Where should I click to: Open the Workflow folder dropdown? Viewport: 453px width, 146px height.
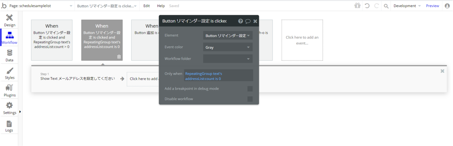pyautogui.click(x=228, y=59)
